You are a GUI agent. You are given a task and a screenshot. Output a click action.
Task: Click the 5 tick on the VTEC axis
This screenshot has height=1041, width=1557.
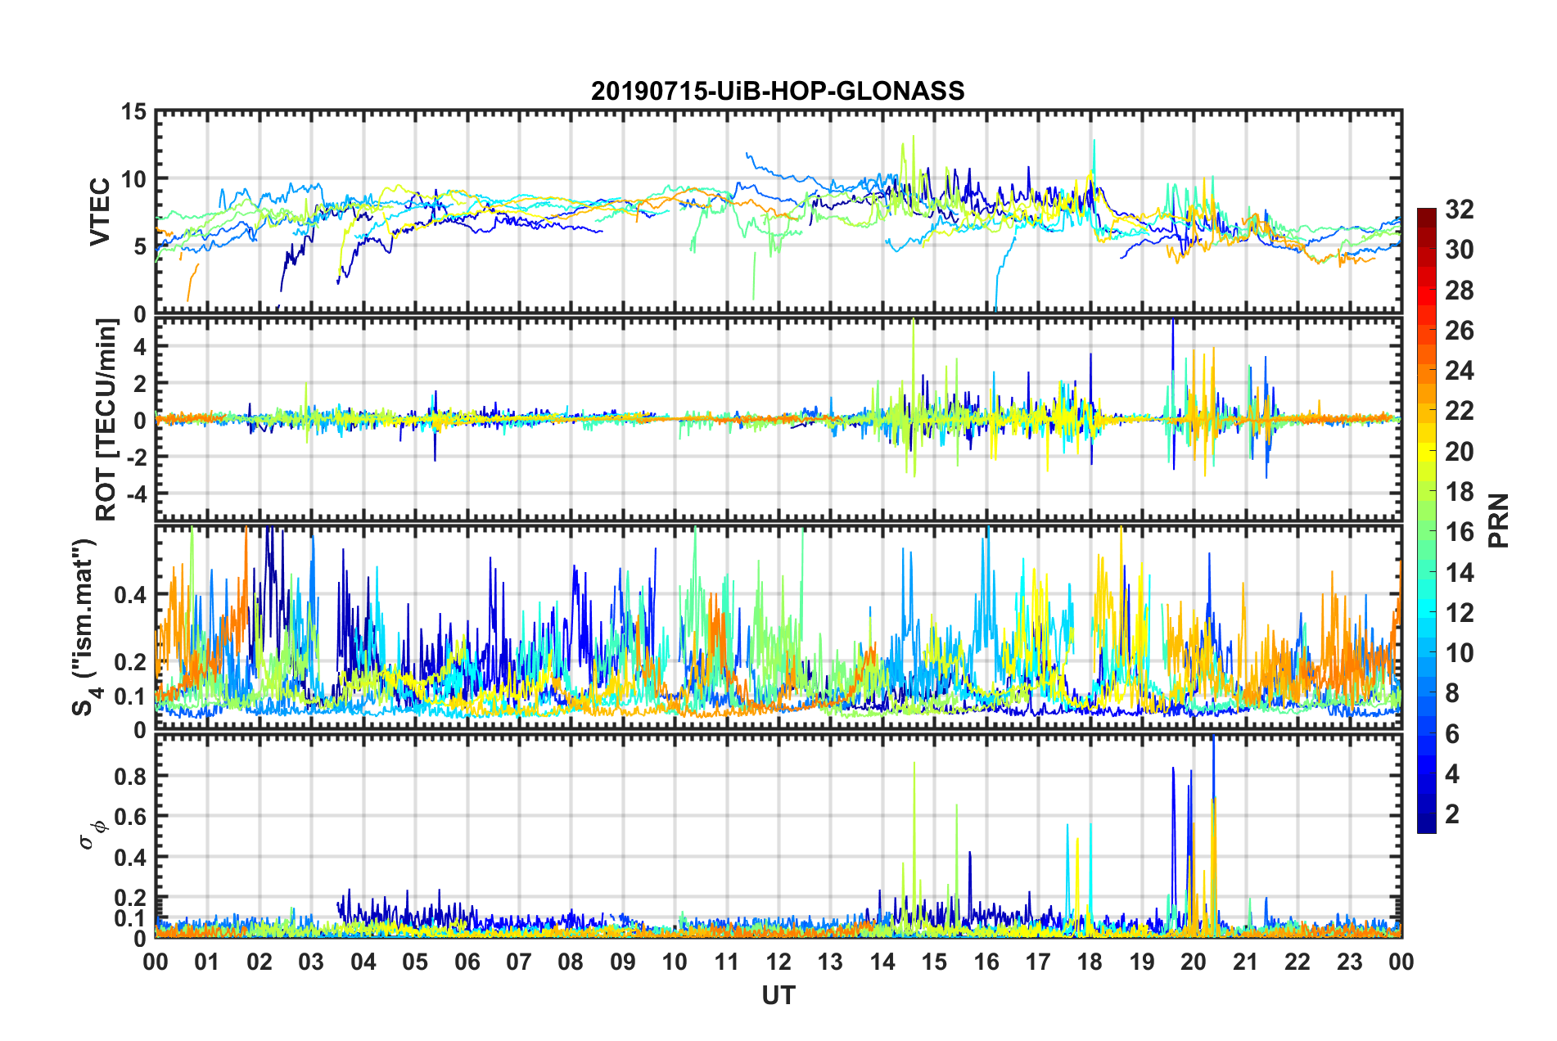[140, 246]
